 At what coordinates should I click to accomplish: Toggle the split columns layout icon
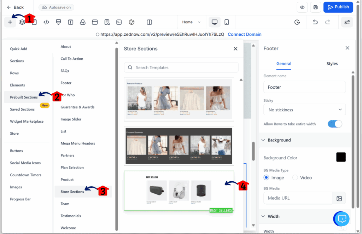point(150,22)
